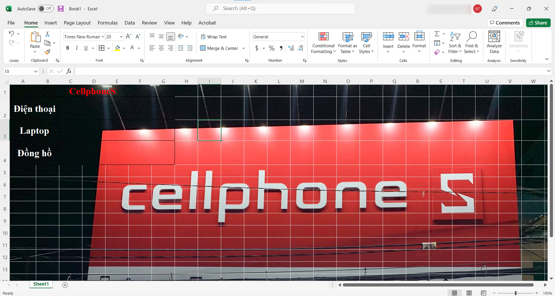Open Cell Styles gallery
The width and height of the screenshot is (555, 296).
[366, 42]
